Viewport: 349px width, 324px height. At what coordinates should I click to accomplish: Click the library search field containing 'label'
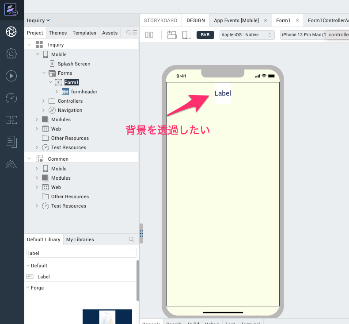82,253
